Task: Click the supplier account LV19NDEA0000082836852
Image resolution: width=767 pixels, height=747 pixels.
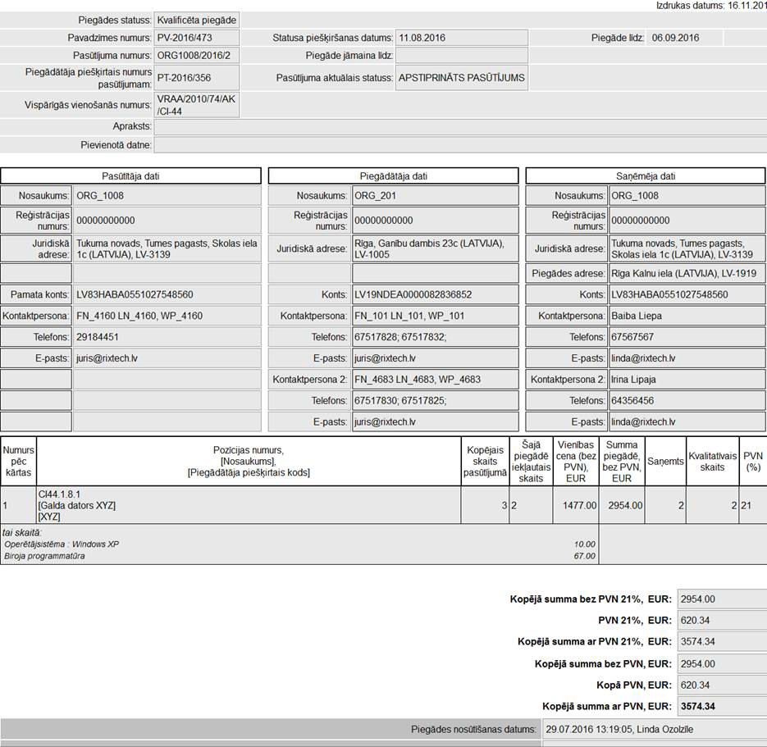Action: (435, 294)
